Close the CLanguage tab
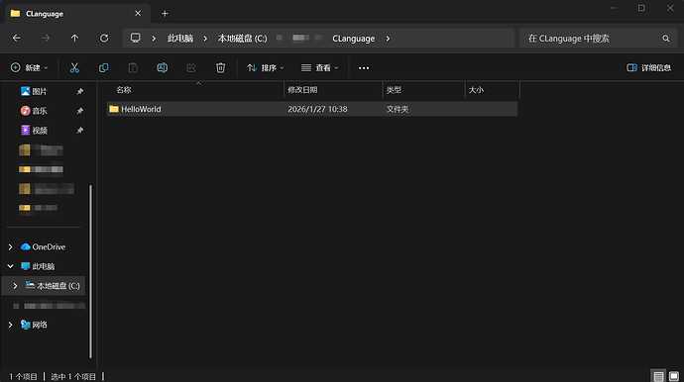Image resolution: width=684 pixels, height=382 pixels. tap(138, 14)
